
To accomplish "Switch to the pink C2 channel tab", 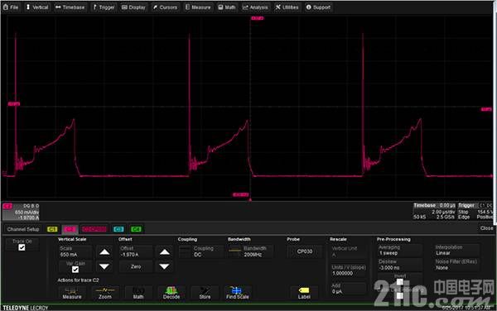I will [x=70, y=229].
